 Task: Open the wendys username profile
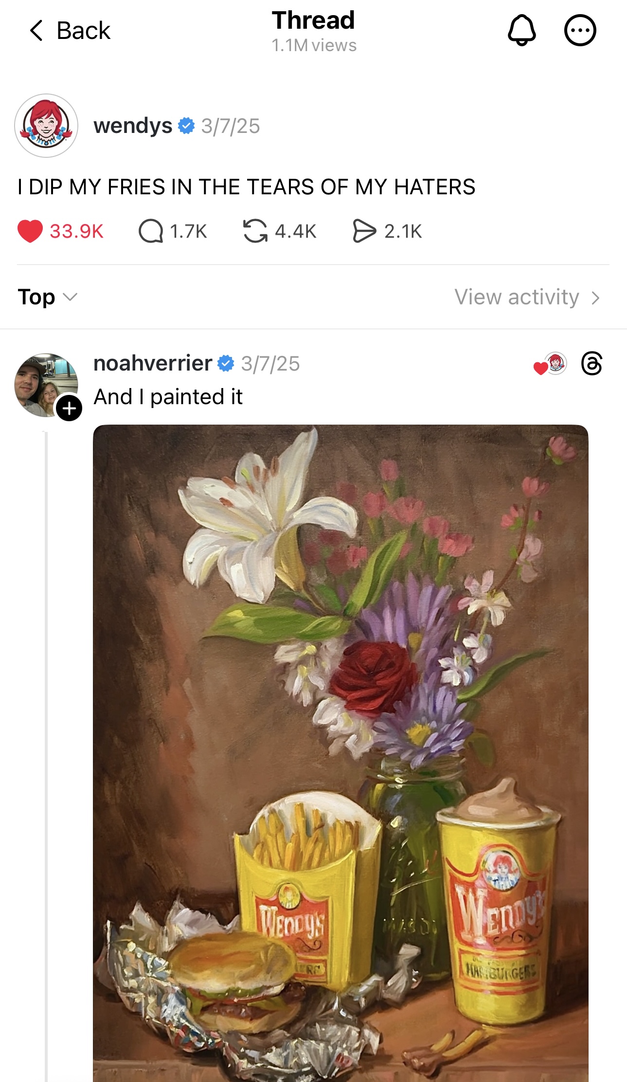(x=133, y=126)
